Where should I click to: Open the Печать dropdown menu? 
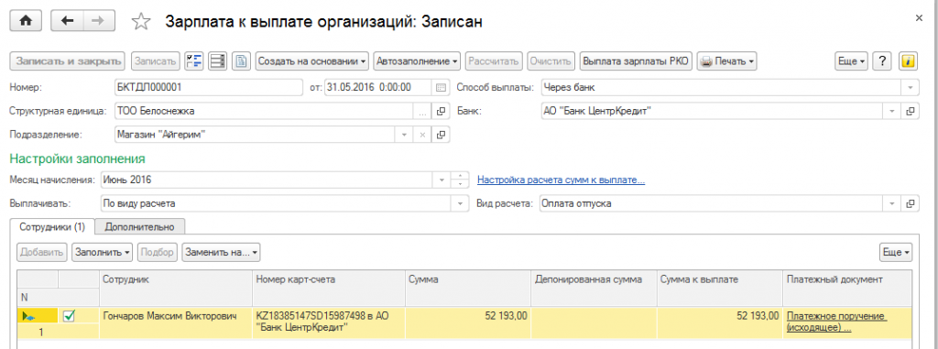point(726,61)
